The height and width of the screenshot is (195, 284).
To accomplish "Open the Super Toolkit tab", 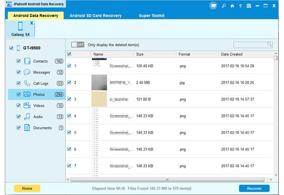I will pos(151,16).
